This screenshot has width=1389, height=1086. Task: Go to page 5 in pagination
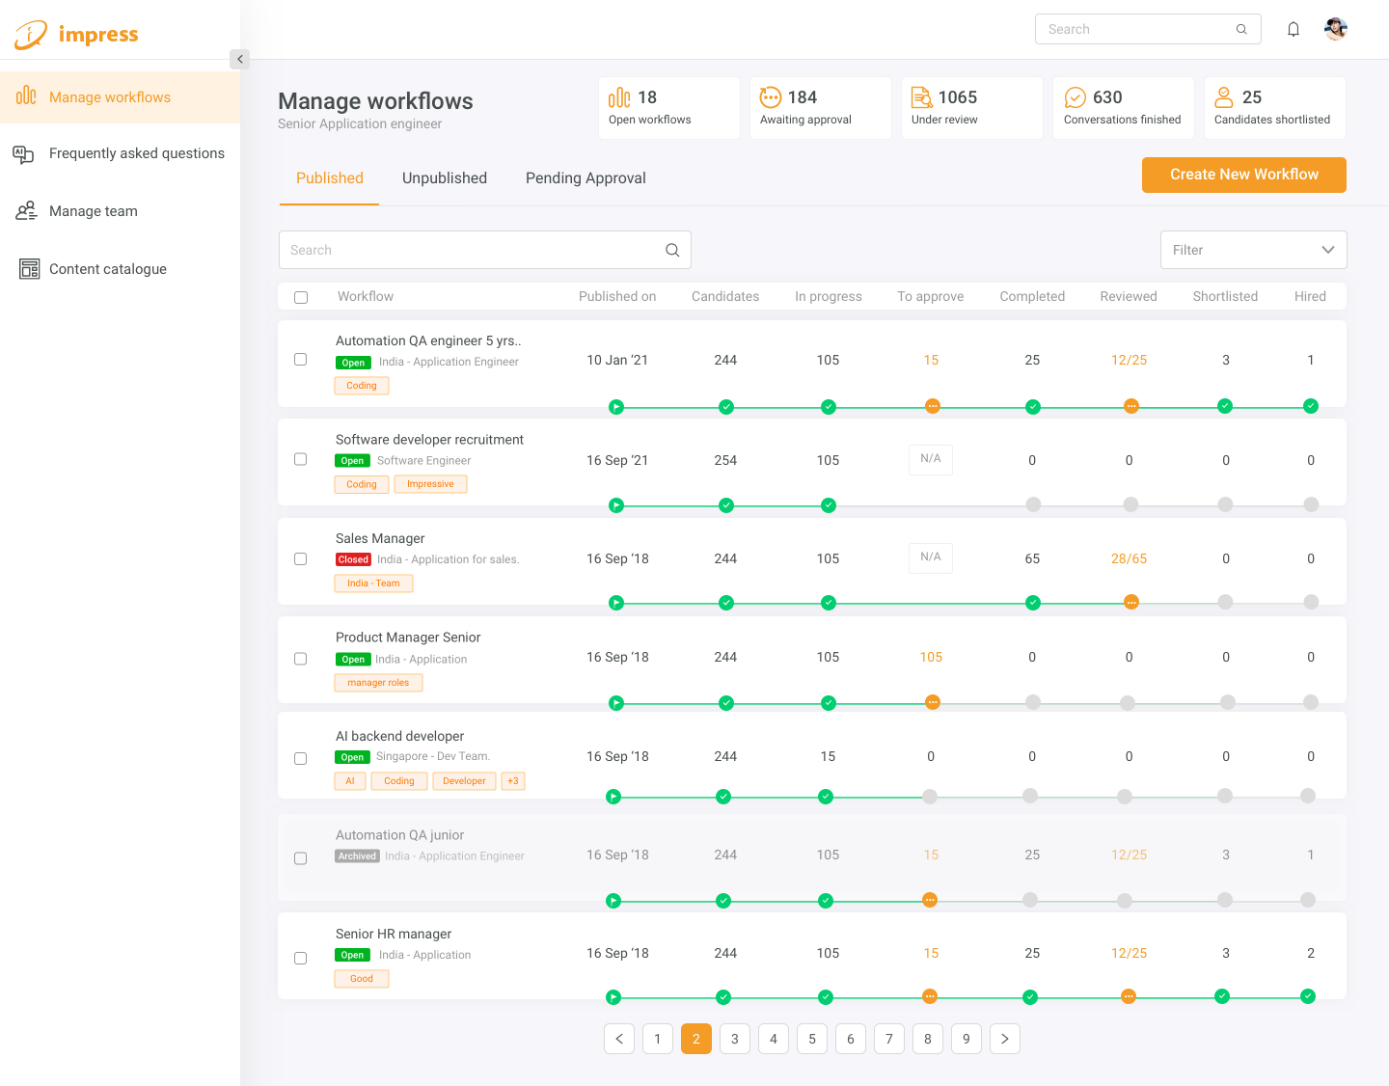811,1039
